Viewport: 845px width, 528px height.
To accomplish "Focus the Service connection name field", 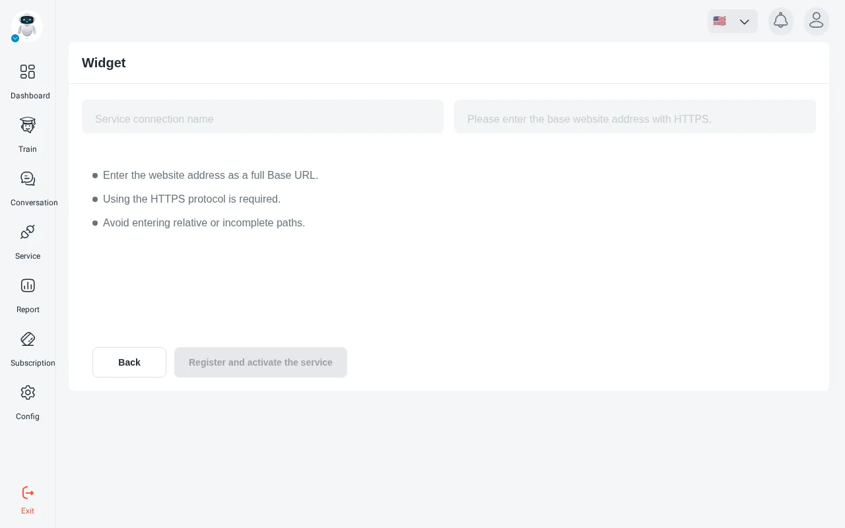I will pos(263,117).
